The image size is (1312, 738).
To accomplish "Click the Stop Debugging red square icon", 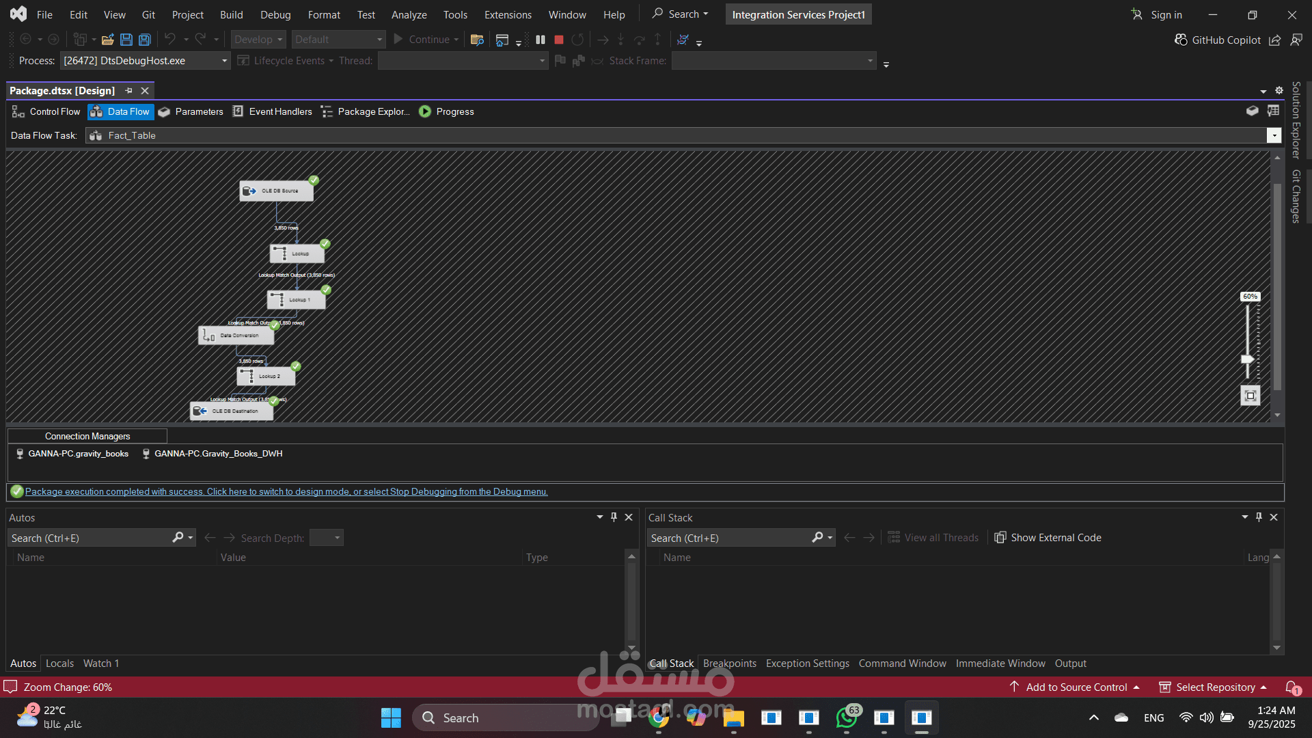I will click(558, 40).
